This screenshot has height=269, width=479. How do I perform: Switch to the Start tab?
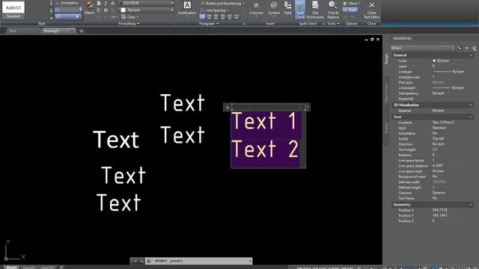click(13, 31)
